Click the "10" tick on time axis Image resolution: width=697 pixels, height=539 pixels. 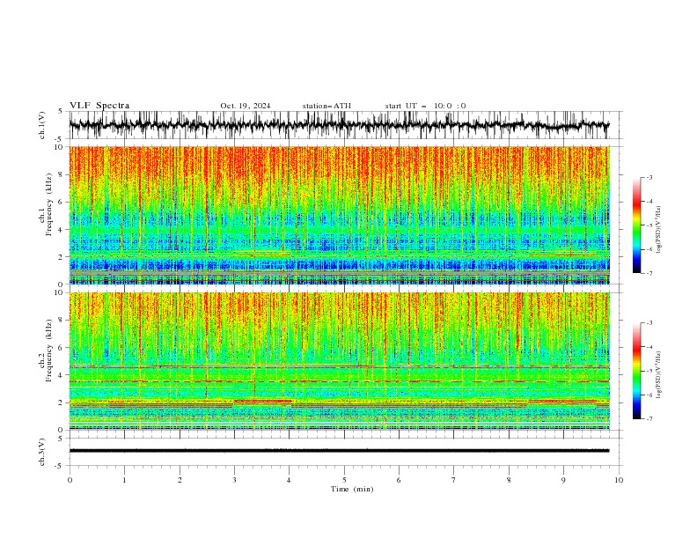(x=619, y=480)
